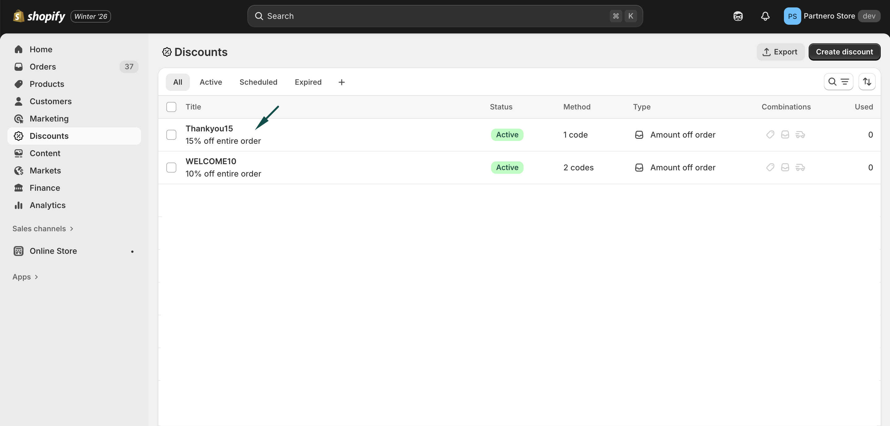The width and height of the screenshot is (890, 426).
Task: Click the Create discount button
Action: [x=844, y=52]
